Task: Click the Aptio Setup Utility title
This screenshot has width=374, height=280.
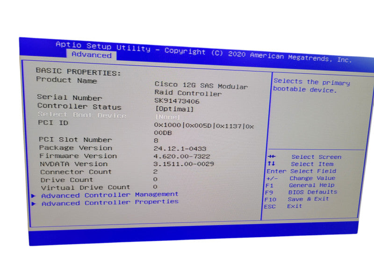Action: (x=103, y=46)
